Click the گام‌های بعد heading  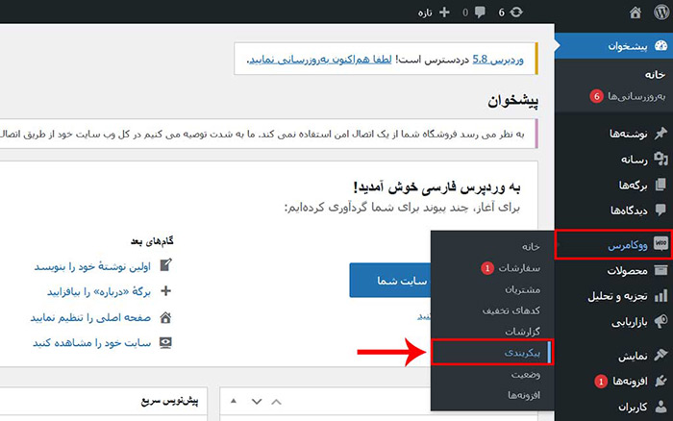tap(152, 241)
